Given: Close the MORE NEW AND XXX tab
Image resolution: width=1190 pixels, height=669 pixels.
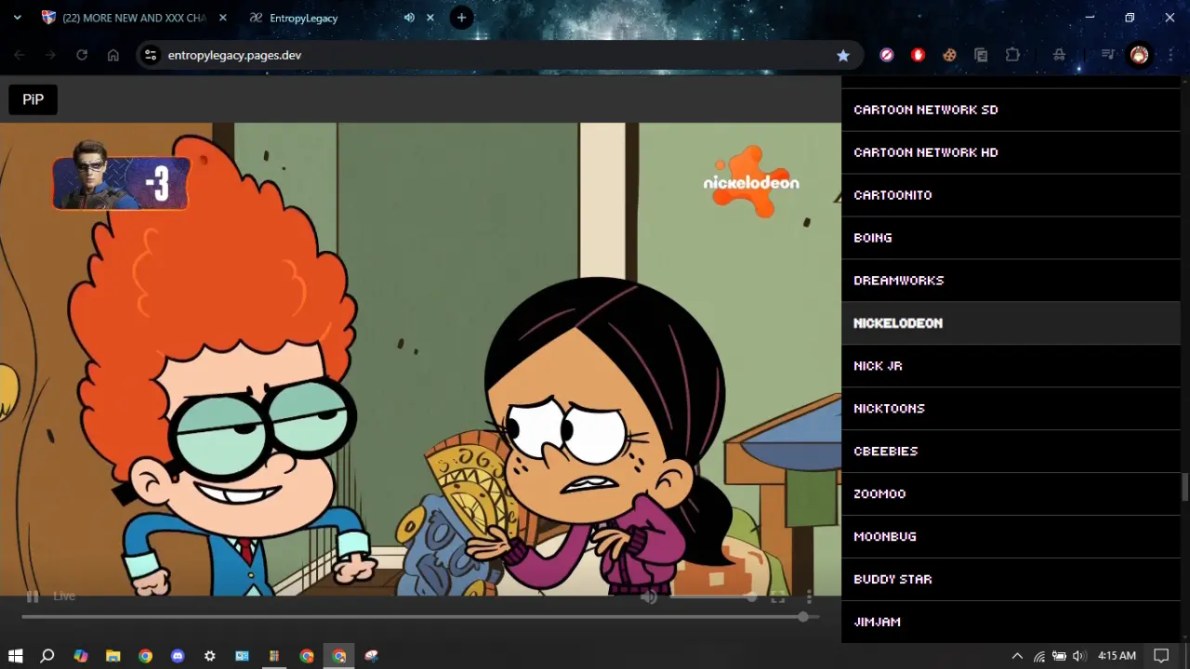Looking at the screenshot, I should (223, 18).
